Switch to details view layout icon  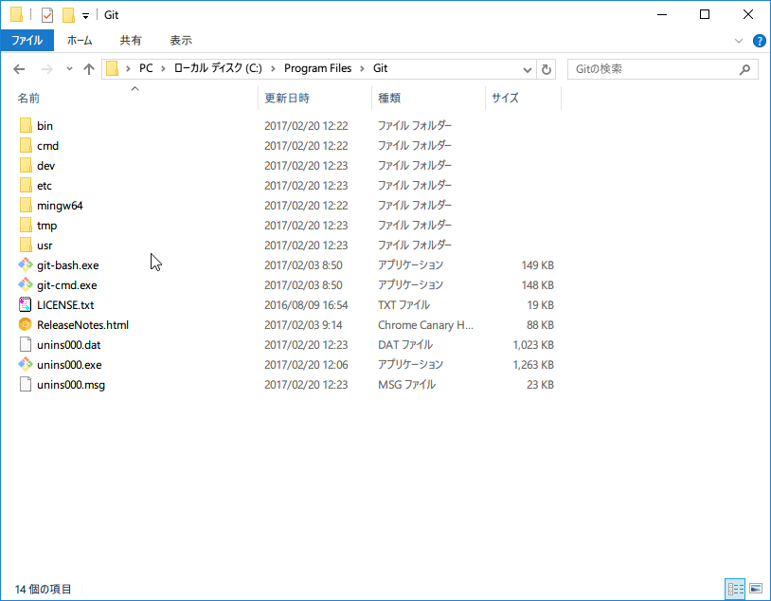[x=735, y=589]
